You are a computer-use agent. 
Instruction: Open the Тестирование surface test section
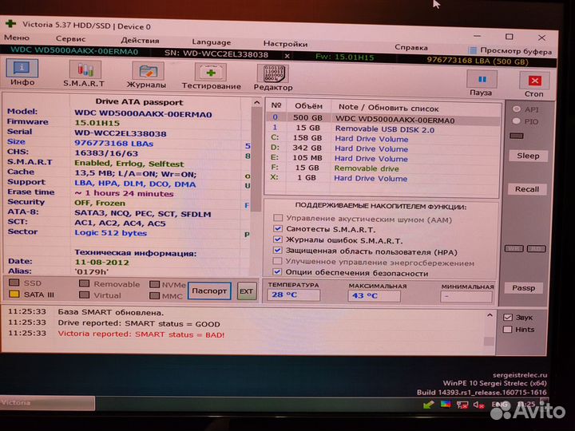(x=211, y=74)
